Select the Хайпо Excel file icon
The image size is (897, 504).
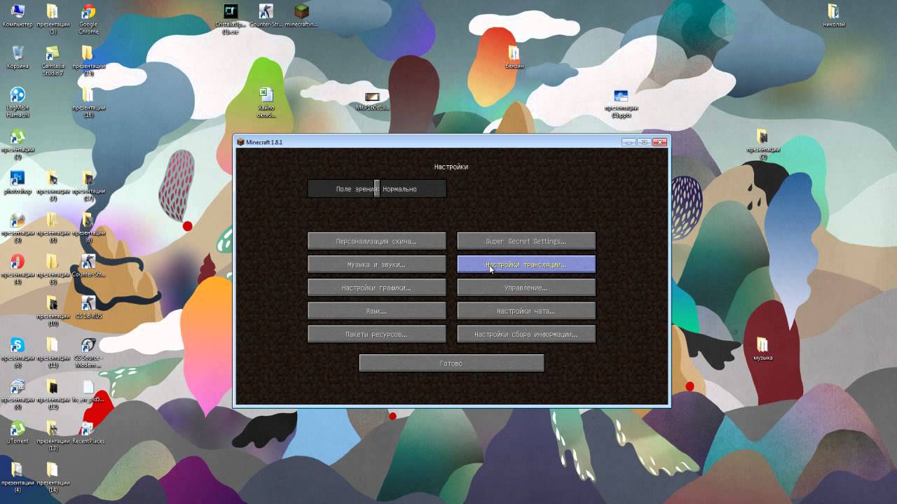point(266,102)
